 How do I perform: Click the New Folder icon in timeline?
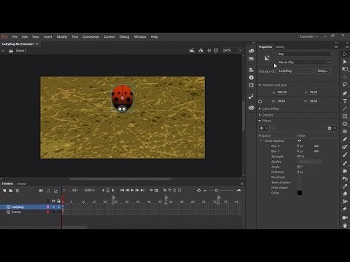11,191
